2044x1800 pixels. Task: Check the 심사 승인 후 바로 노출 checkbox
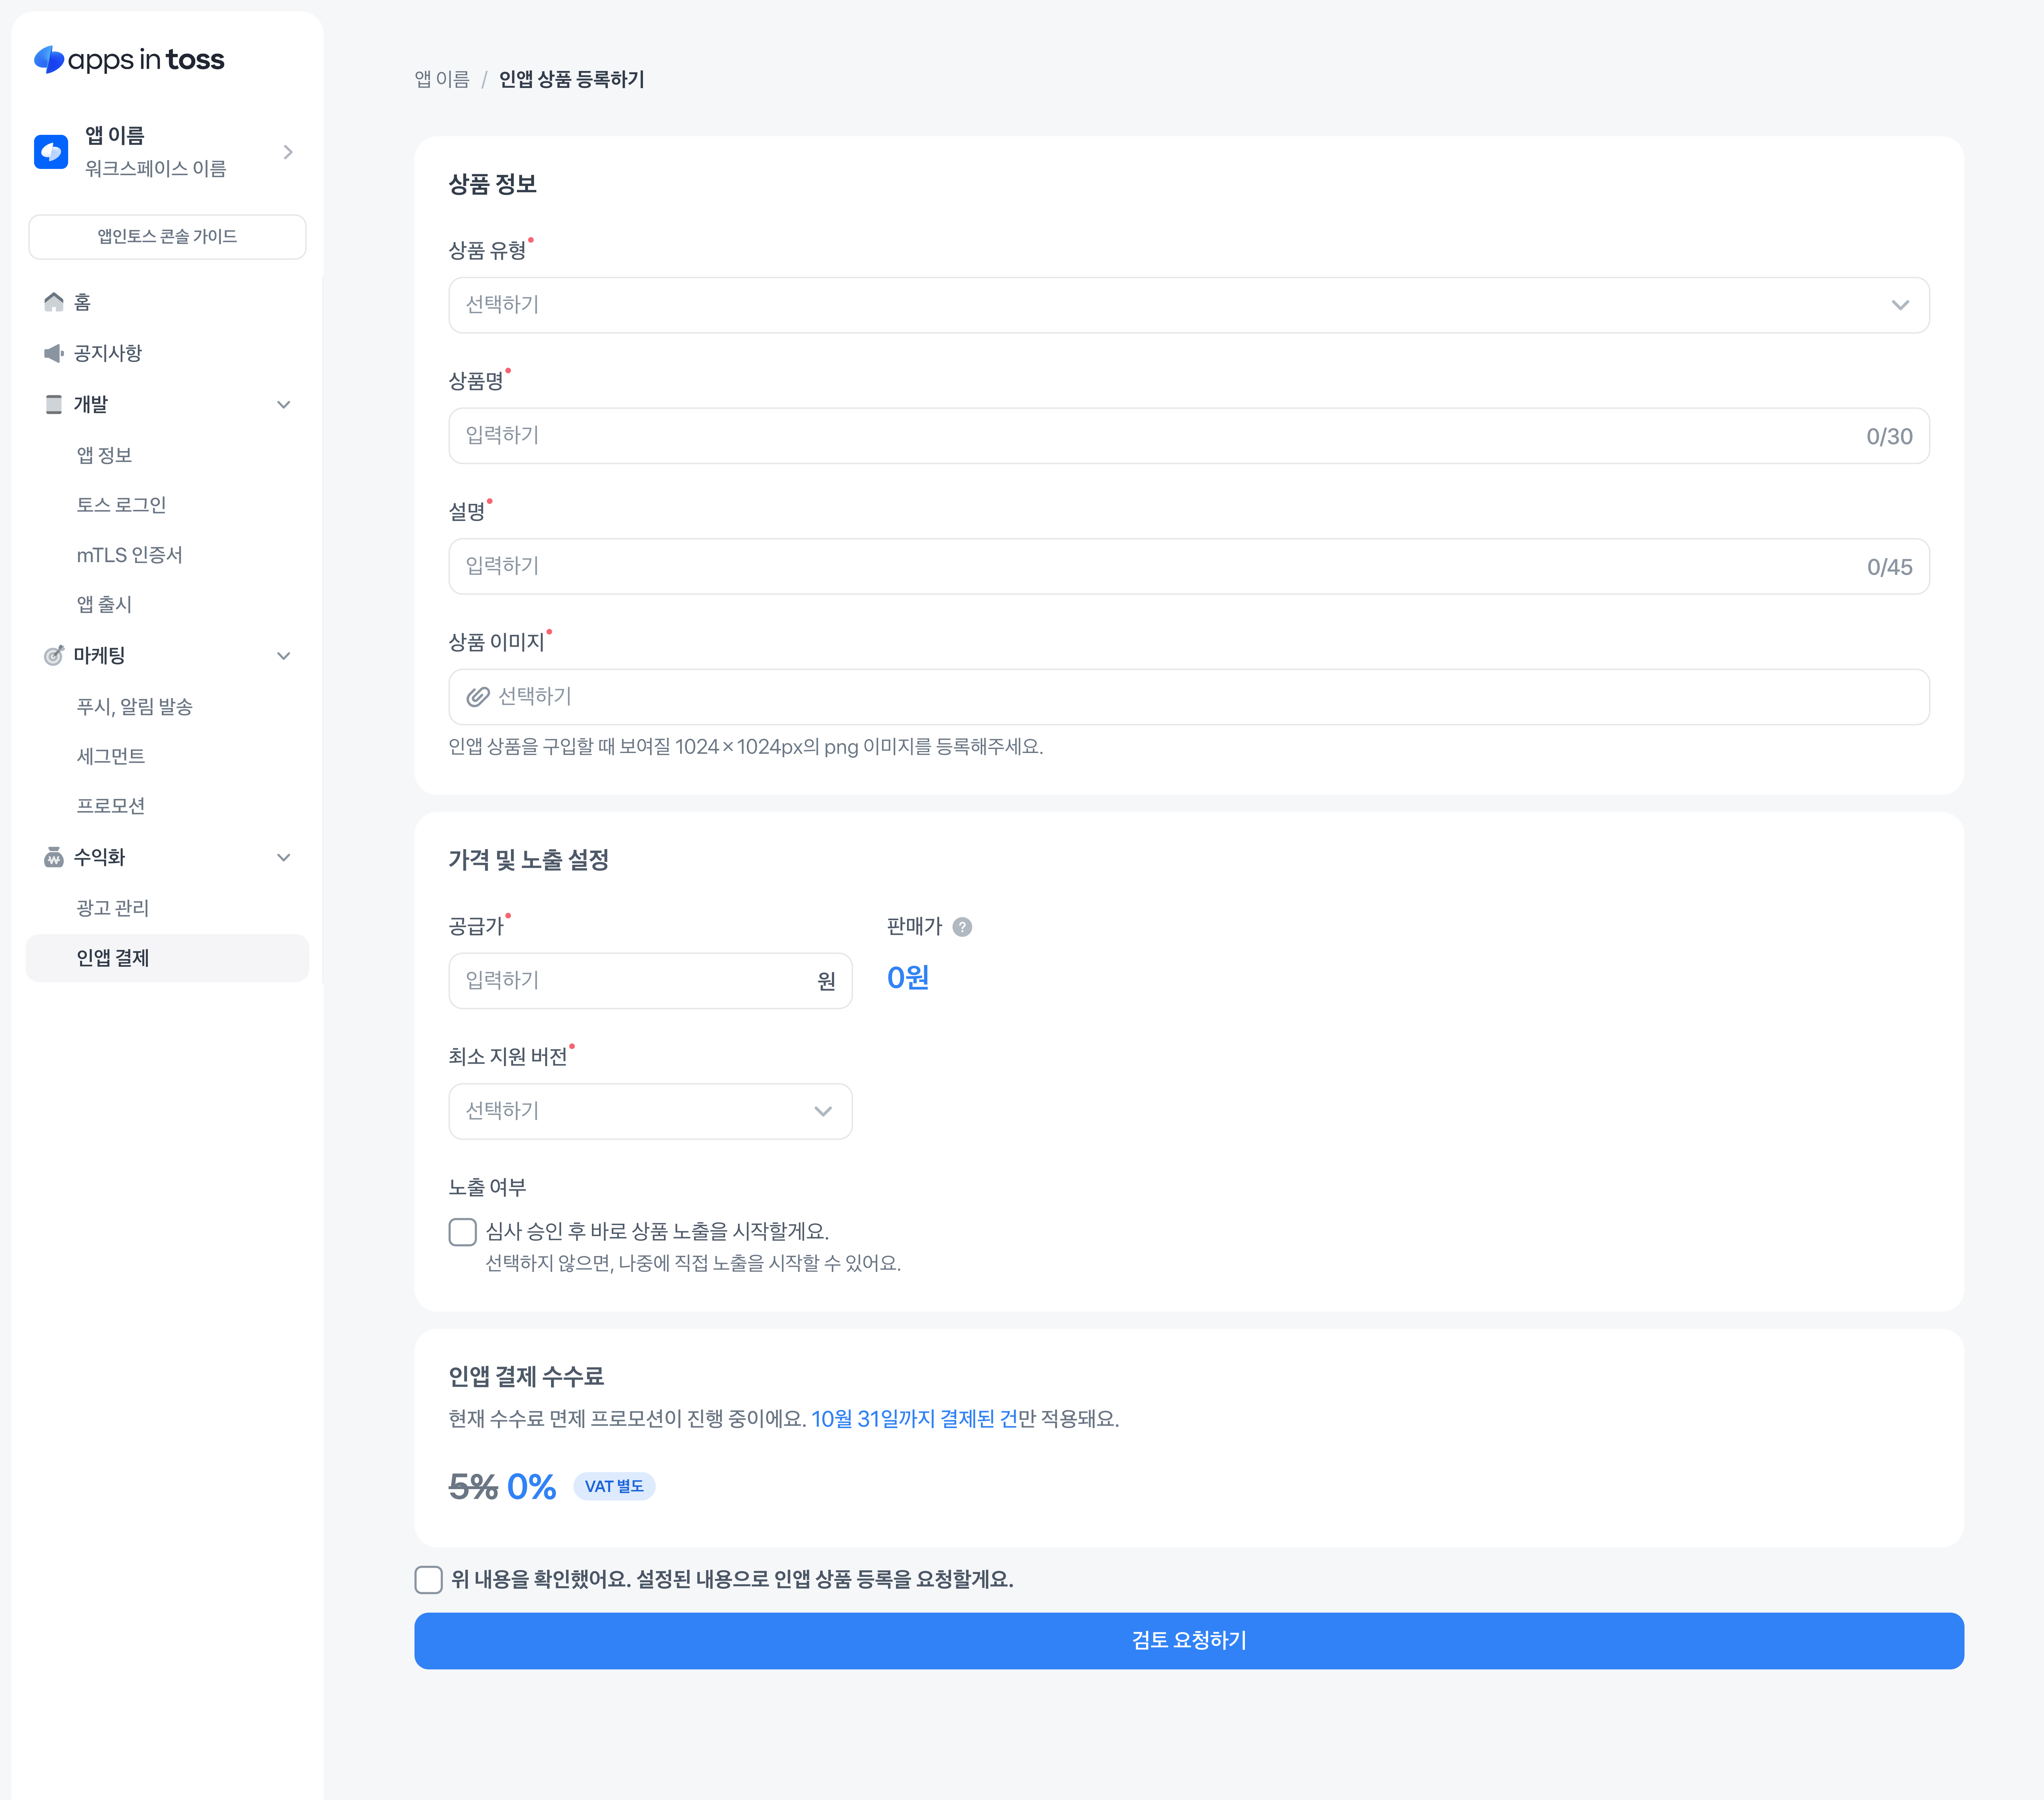[x=463, y=1232]
